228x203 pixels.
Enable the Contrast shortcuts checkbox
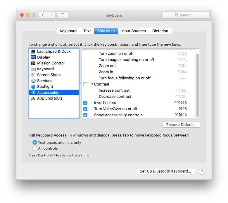(x=85, y=84)
